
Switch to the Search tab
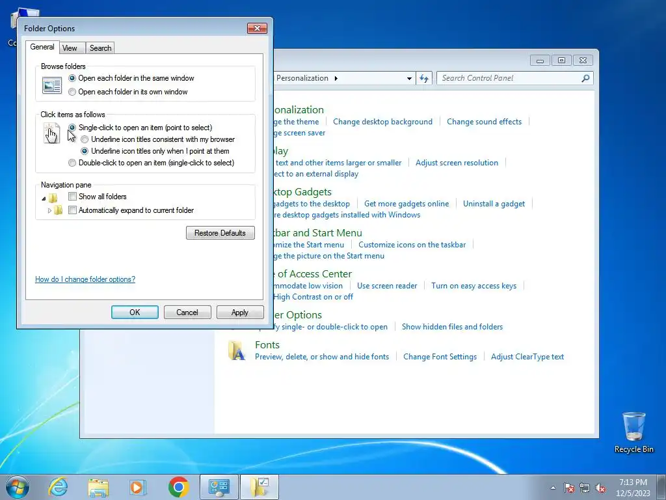pyautogui.click(x=100, y=48)
